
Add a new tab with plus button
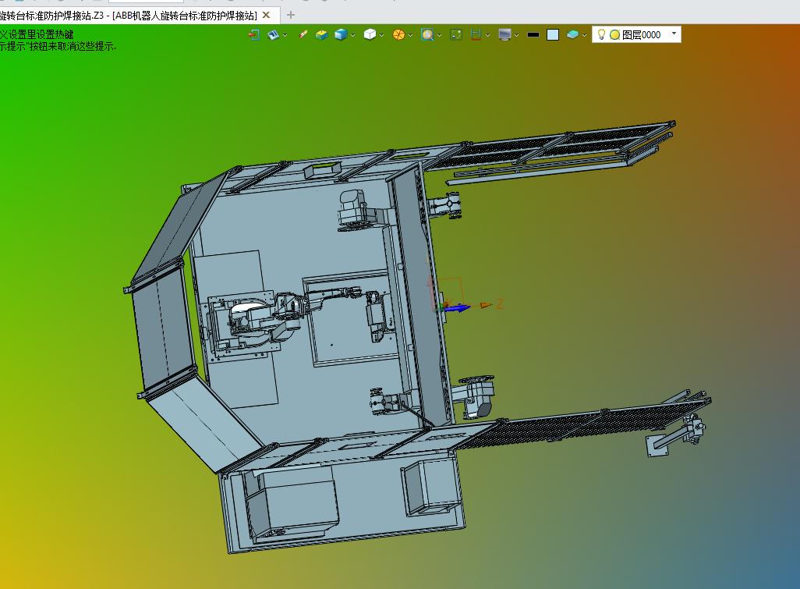(291, 16)
